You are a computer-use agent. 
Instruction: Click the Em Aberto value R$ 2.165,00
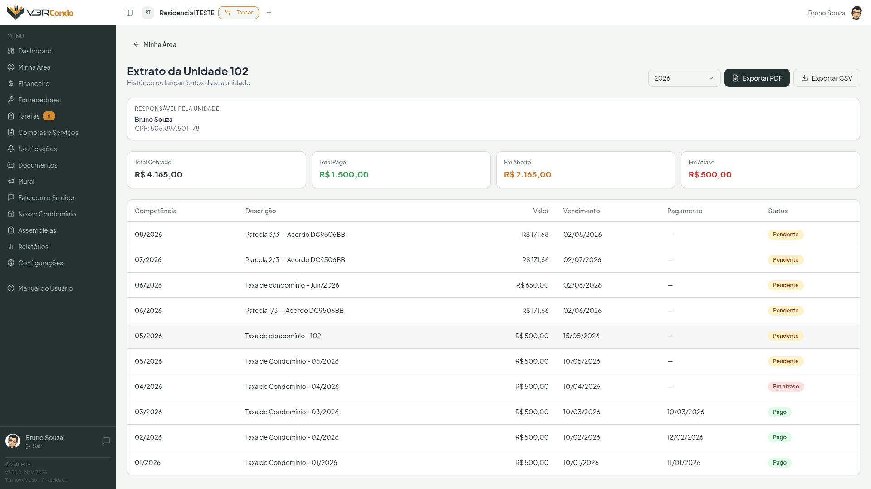[x=528, y=174]
